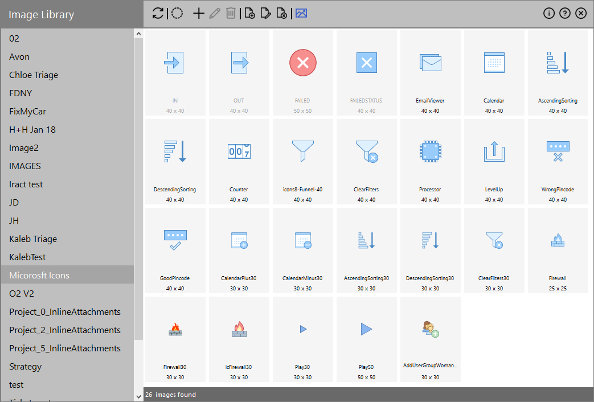Image resolution: width=594 pixels, height=402 pixels.
Task: Close the Image Library with X icon
Action: point(581,13)
